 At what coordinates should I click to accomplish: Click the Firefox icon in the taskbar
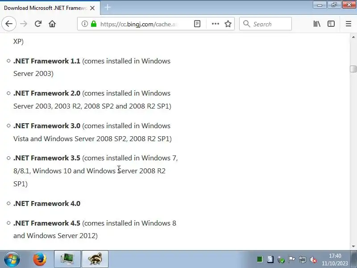coord(40,259)
